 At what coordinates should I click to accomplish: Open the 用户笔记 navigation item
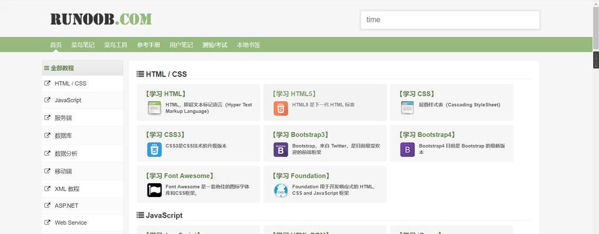[181, 44]
